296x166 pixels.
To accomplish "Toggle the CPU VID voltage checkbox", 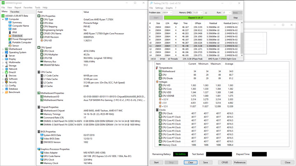I will 160,85.
